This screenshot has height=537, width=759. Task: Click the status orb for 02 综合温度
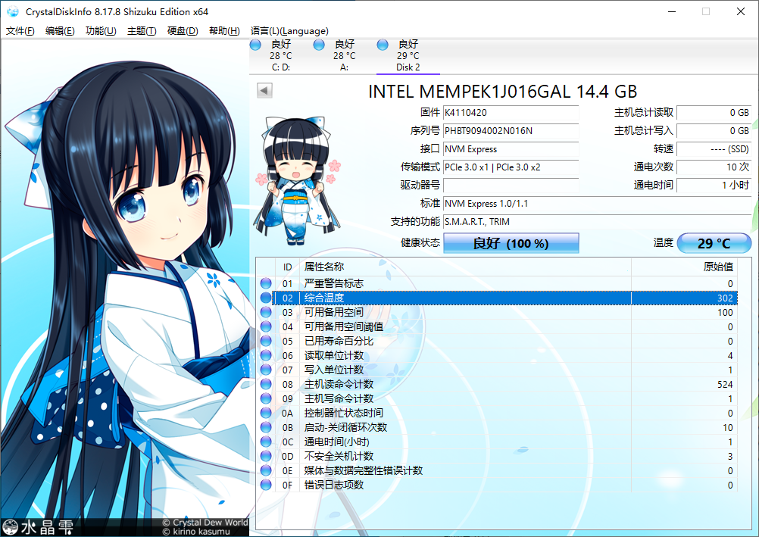click(x=266, y=298)
